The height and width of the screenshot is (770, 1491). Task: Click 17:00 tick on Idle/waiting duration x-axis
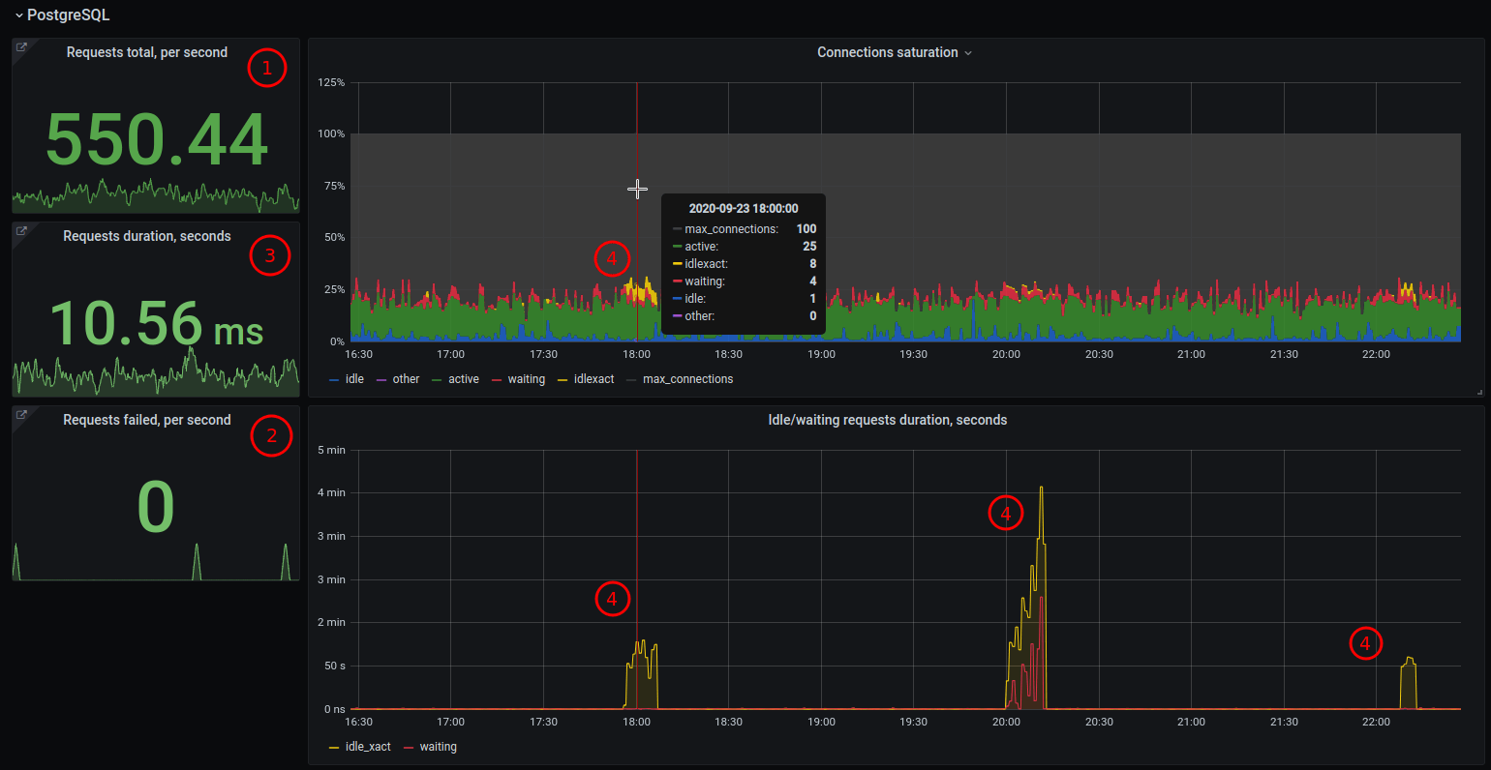[x=450, y=722]
